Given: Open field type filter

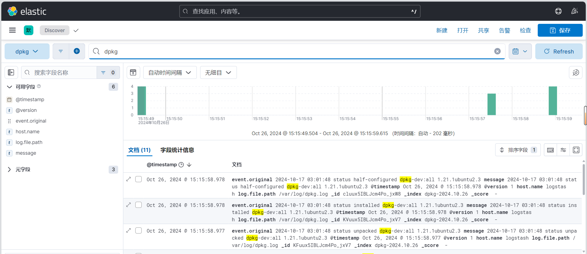Looking at the screenshot, I should tap(108, 72).
